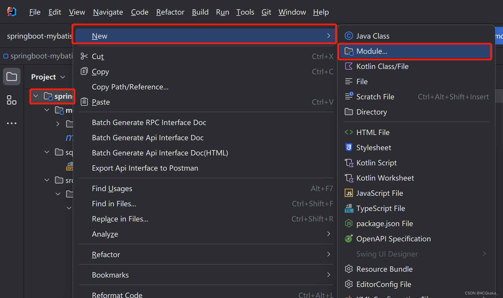Select Directory in New submenu
This screenshot has width=503, height=298.
[x=416, y=112]
